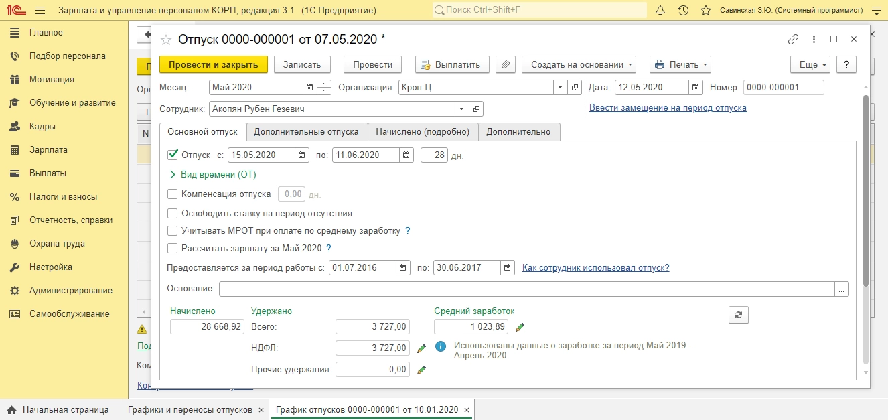Add the Отпуск document to favorites star

[x=166, y=40]
